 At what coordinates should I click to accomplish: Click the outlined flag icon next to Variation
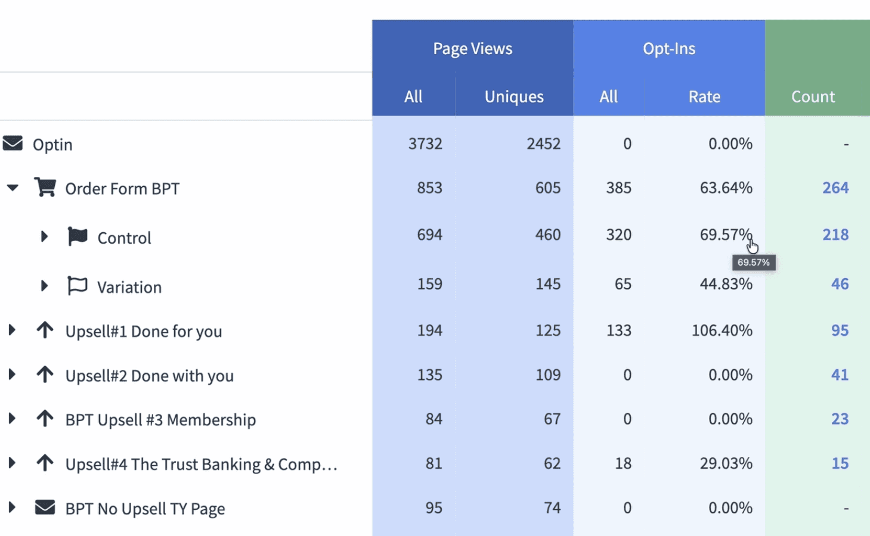(78, 286)
